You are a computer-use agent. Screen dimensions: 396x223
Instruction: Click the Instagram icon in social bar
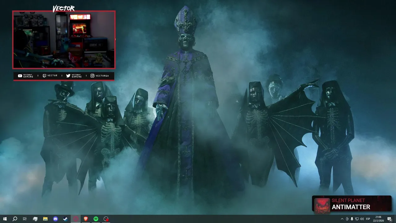tap(92, 76)
